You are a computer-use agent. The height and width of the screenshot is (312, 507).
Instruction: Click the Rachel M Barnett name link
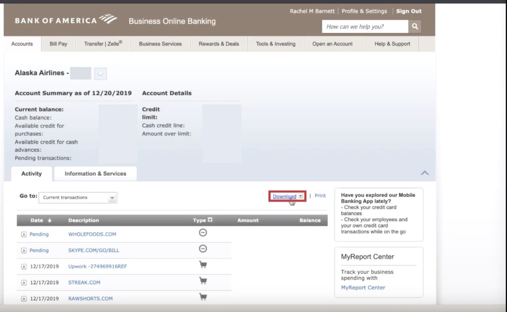tap(312, 11)
